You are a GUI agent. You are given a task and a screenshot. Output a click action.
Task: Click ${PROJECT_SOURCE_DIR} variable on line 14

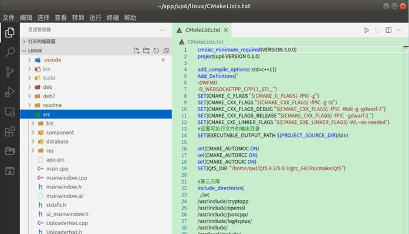307,136
